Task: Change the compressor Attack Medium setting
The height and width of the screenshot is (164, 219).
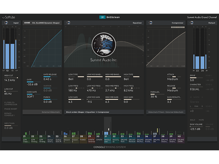Action: pyautogui.click(x=172, y=79)
